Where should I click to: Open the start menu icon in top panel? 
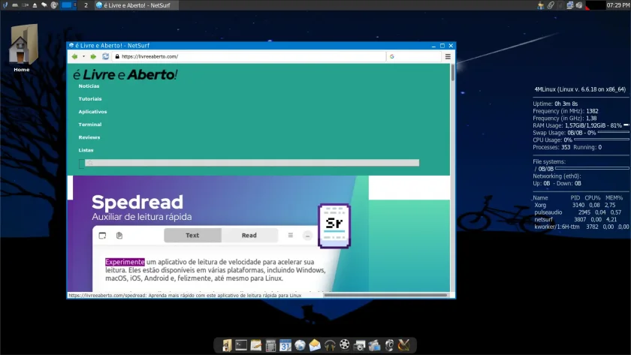pos(5,5)
